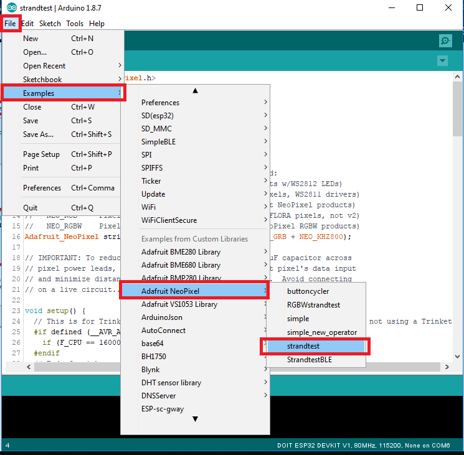Open WiFiClientSecure examples submenu

click(x=195, y=220)
